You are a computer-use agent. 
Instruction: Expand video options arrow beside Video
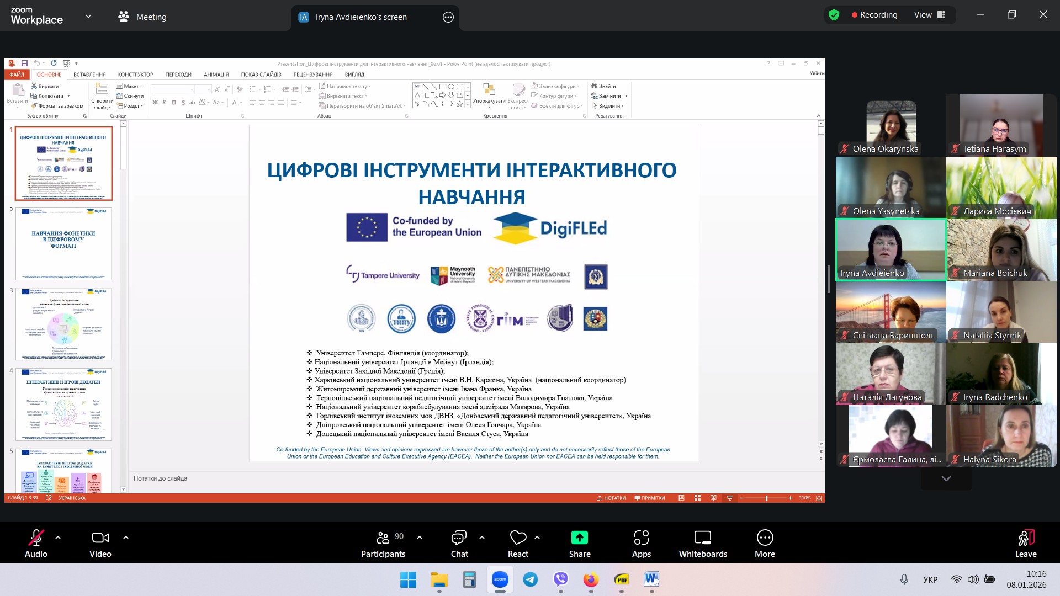(x=126, y=537)
